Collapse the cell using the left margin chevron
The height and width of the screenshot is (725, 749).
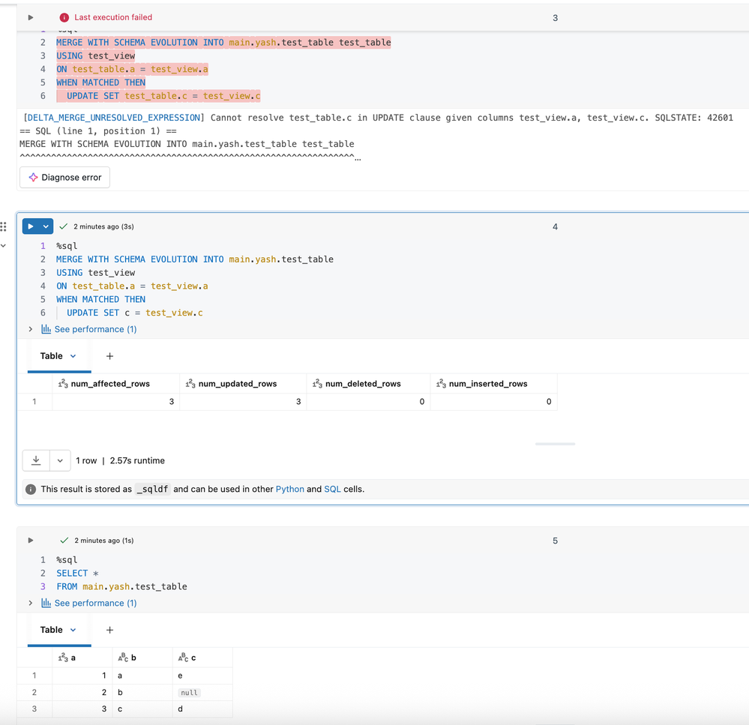point(4,244)
